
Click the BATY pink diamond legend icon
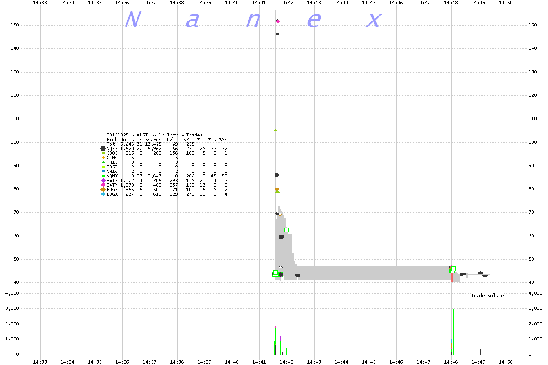[103, 185]
